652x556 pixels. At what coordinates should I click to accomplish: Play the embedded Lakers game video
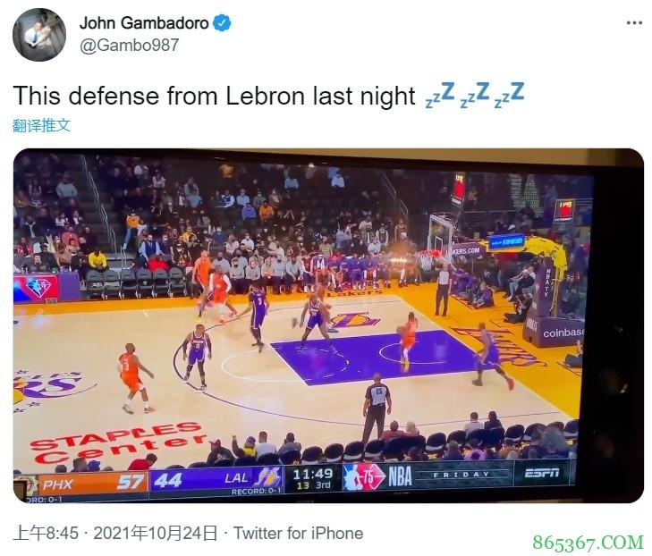pyautogui.click(x=328, y=325)
